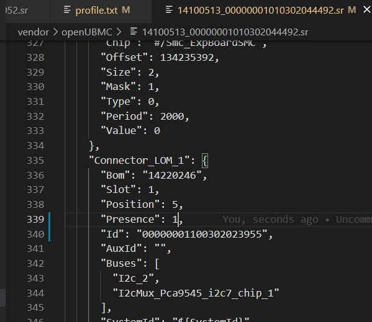Click the blue modified gutter marker at line 339
Viewport: 372px width, 322px height.
point(49,220)
